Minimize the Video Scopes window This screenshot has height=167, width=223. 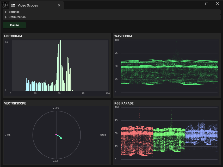pos(196,4)
